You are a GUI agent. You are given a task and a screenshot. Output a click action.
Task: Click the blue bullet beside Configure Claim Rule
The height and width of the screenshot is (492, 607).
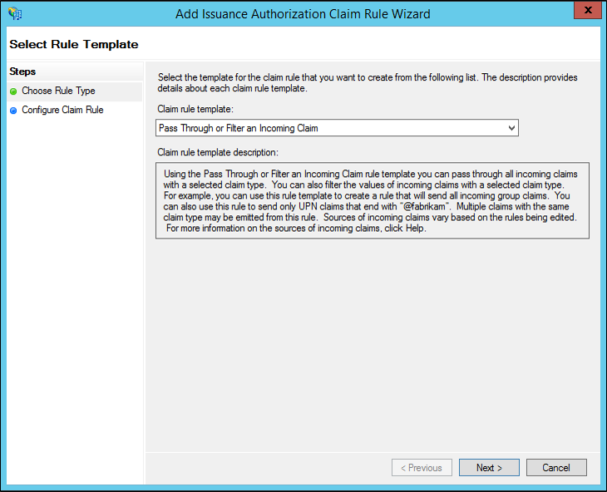click(13, 111)
